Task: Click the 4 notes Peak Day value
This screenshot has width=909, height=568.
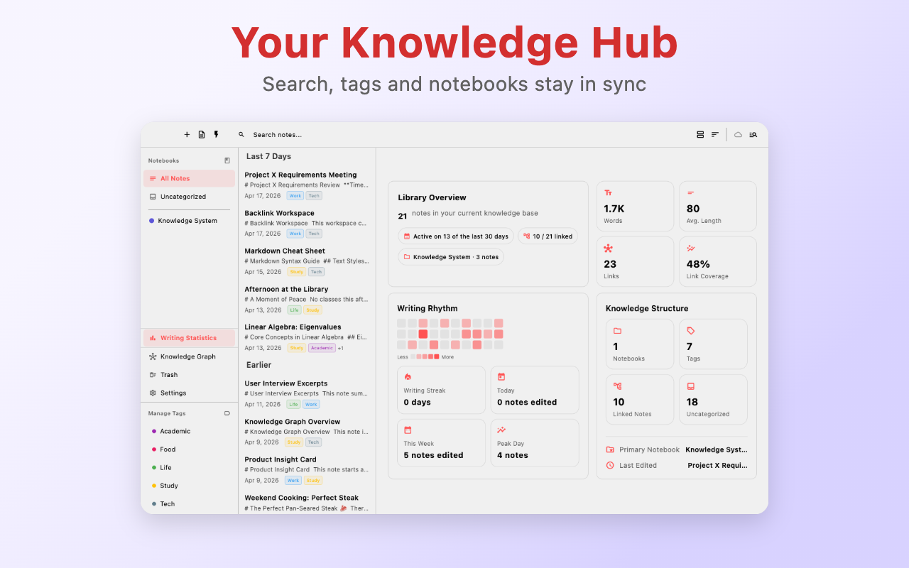Action: [513, 455]
